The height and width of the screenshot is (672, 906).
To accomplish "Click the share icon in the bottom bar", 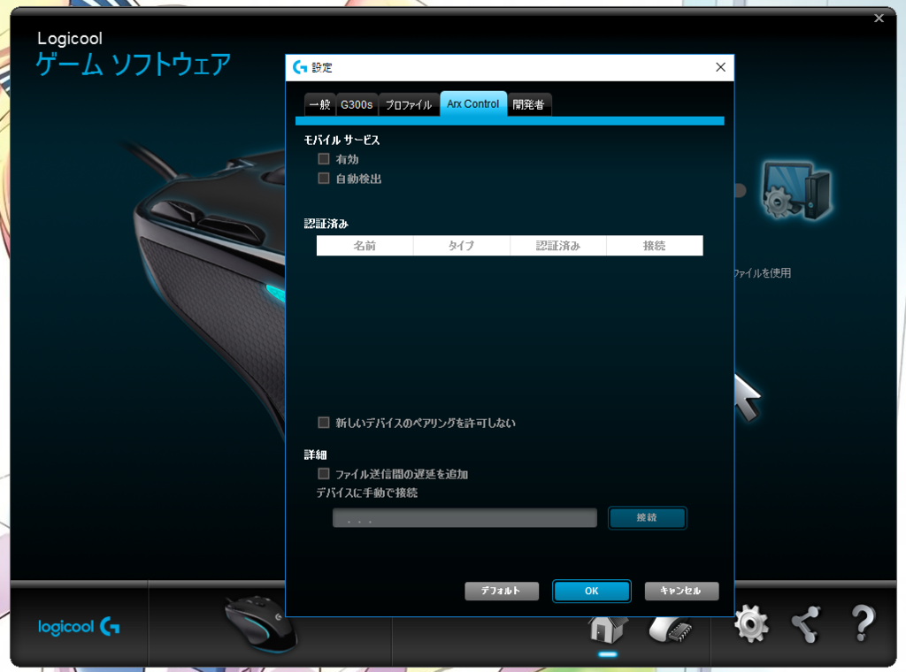I will coord(806,624).
